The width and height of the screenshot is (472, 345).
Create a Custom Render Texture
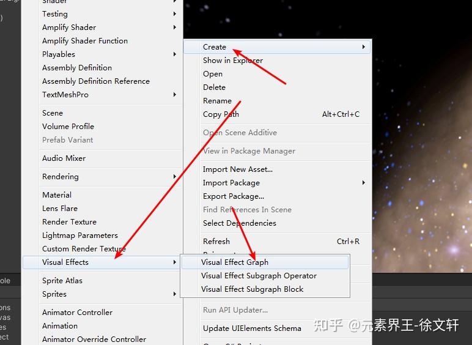[x=102, y=249]
